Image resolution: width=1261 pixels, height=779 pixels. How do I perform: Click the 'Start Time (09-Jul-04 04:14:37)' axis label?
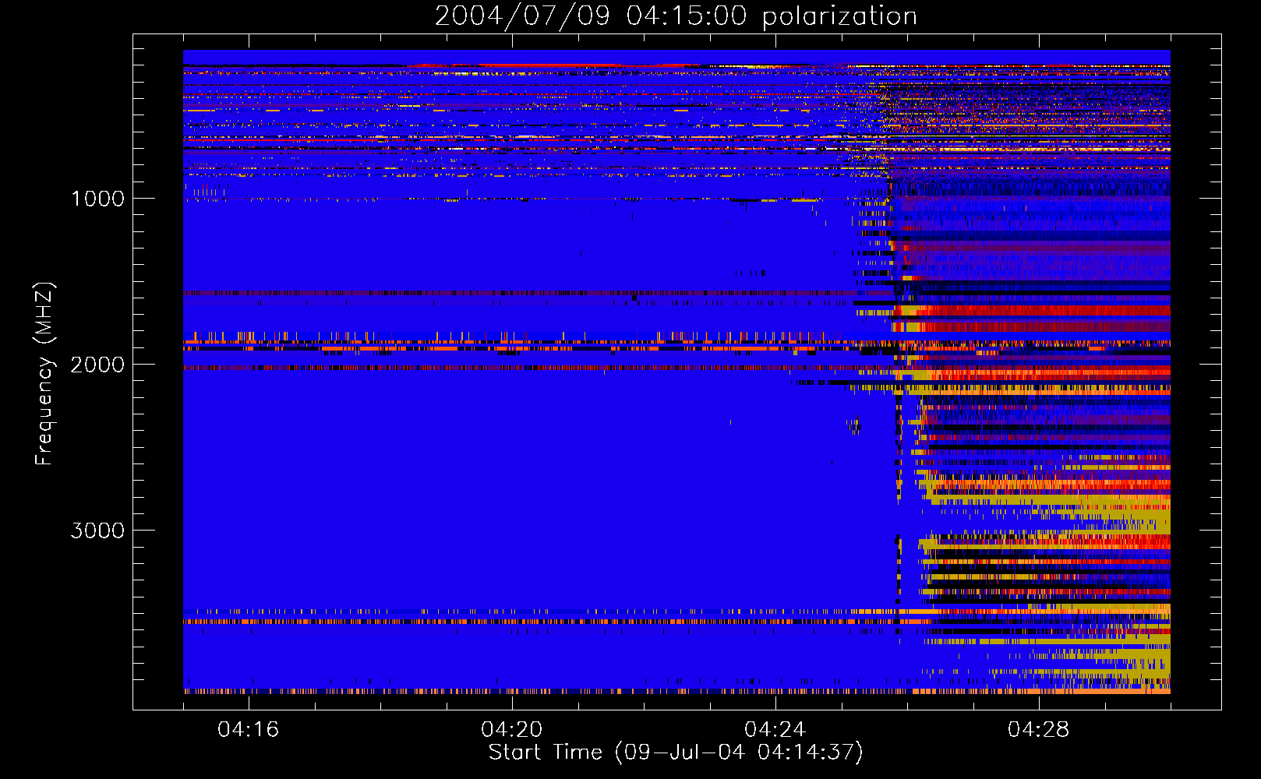click(x=676, y=753)
